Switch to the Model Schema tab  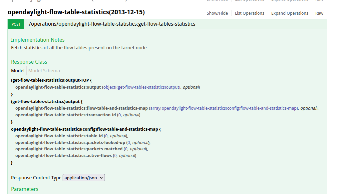(44, 71)
